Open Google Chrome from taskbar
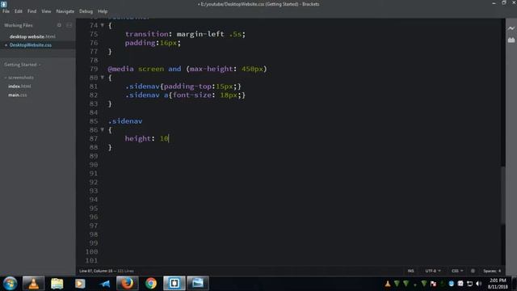This screenshot has width=517, height=291. [151, 283]
